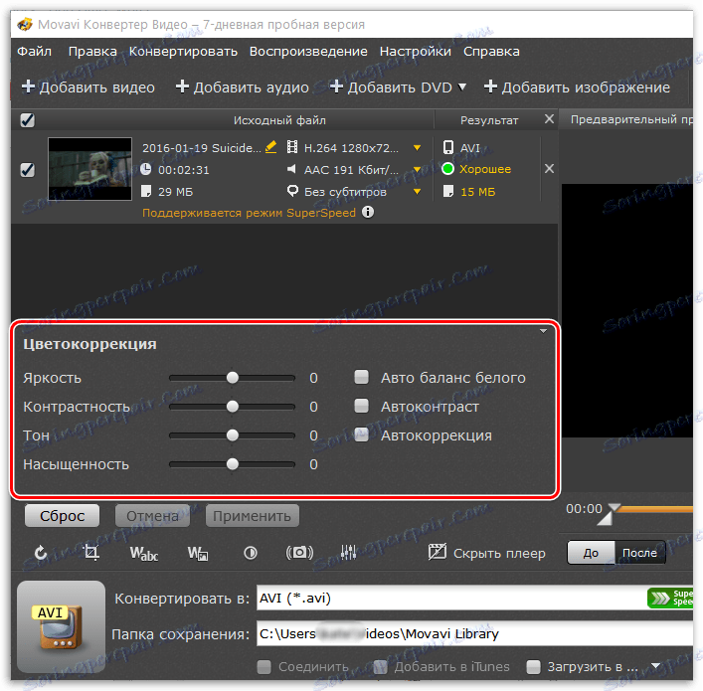This screenshot has width=703, height=691.
Task: Click the Тон slider handle
Action: click(x=233, y=434)
